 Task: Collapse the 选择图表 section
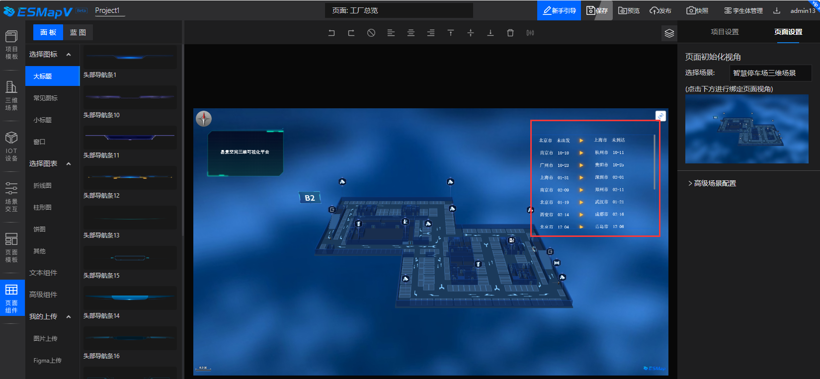click(x=69, y=164)
